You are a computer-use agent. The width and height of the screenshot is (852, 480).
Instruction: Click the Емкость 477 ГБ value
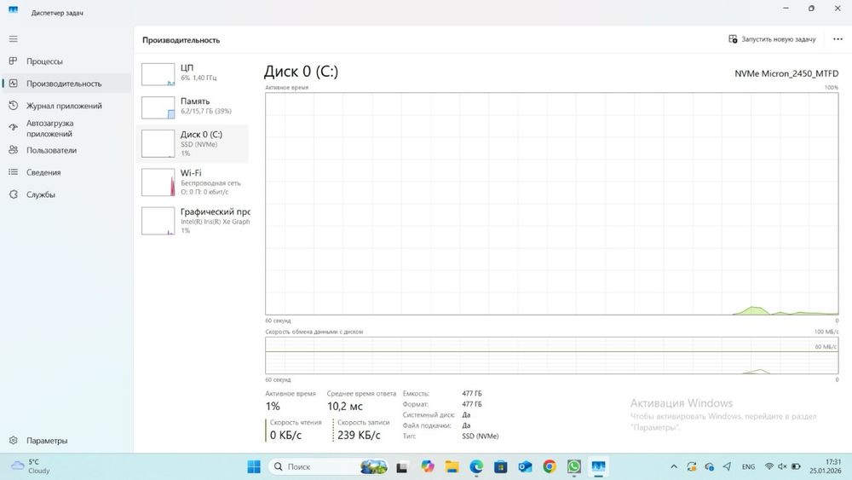pyautogui.click(x=472, y=393)
